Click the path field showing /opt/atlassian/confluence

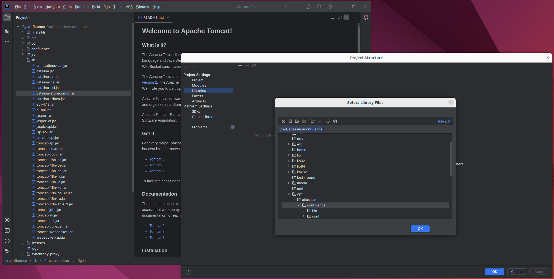click(366, 129)
